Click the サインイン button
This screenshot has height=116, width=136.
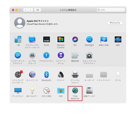tap(115, 23)
